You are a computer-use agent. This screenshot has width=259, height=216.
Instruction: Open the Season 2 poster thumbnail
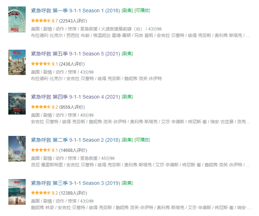17,148
